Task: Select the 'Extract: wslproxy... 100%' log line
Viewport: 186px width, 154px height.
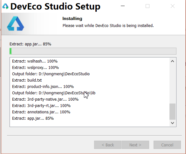Action: 35,68
